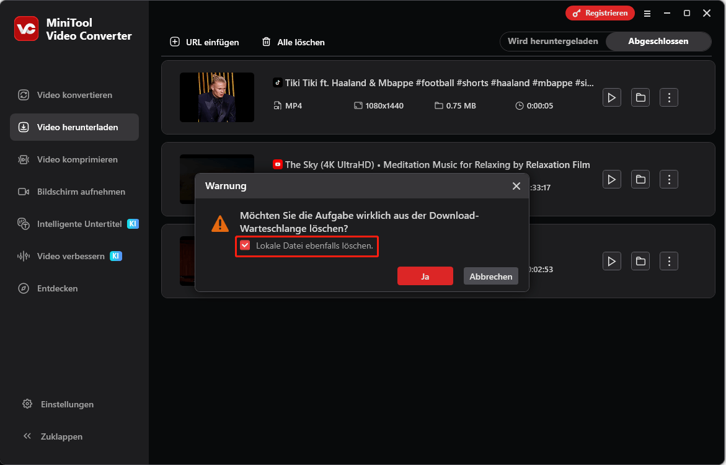The width and height of the screenshot is (726, 465).
Task: Open Einstellungen
Action: point(58,404)
